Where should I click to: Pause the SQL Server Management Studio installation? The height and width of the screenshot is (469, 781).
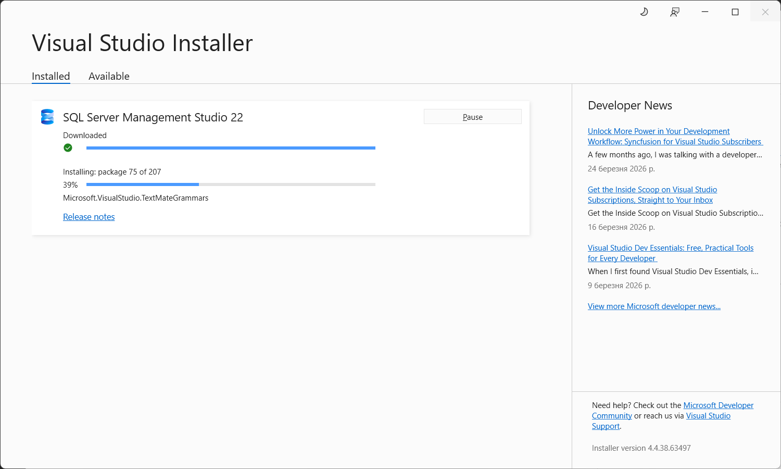click(x=472, y=117)
